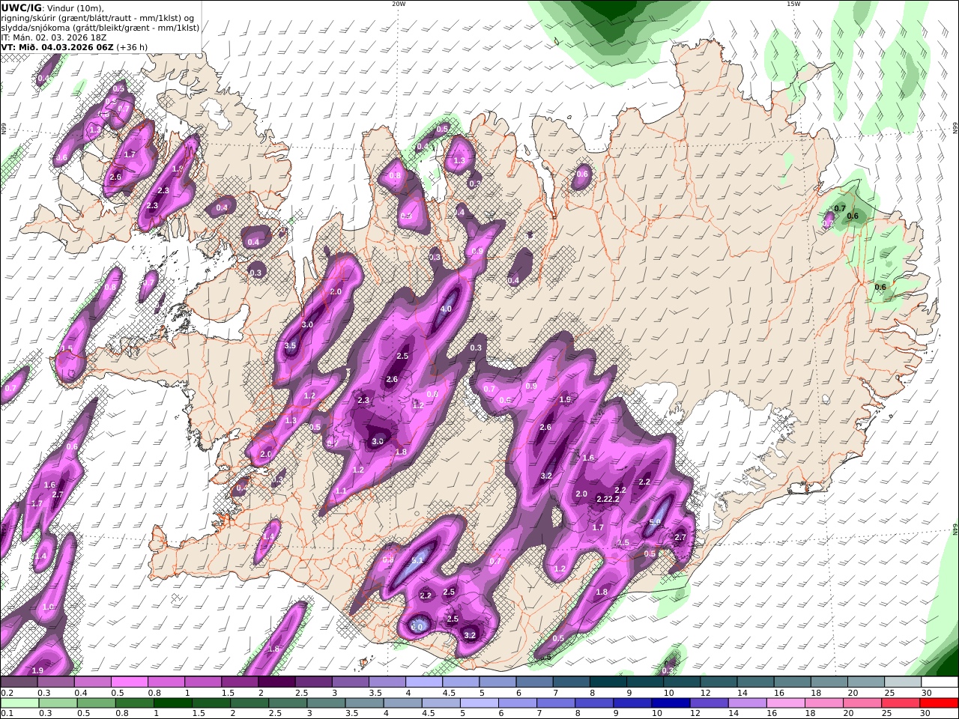959x719 pixels.
Task: Click the bright red swatch ending the rain legend
Action: (940, 703)
